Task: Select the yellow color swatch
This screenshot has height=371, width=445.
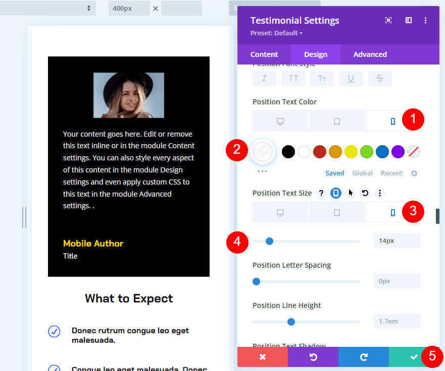Action: (351, 151)
